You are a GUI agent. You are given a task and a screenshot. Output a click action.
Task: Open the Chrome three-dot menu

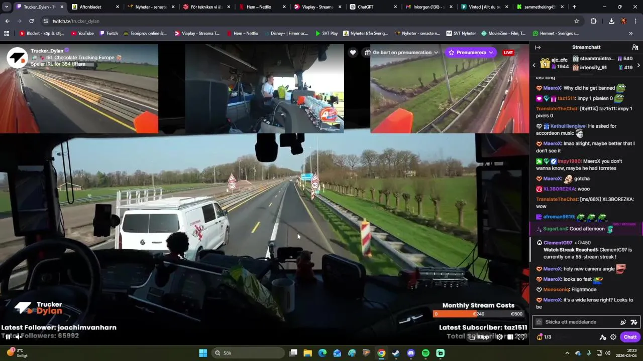[636, 21]
